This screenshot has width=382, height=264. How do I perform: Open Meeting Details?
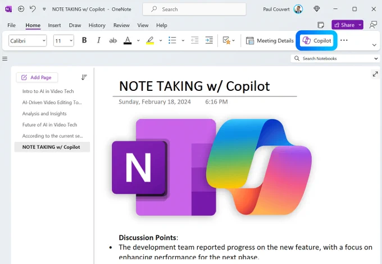(x=270, y=40)
